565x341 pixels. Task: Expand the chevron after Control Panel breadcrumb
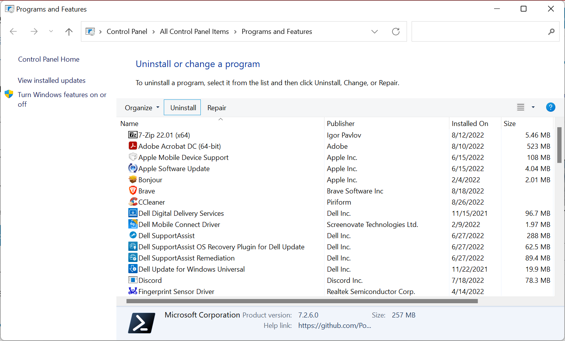pyautogui.click(x=154, y=32)
